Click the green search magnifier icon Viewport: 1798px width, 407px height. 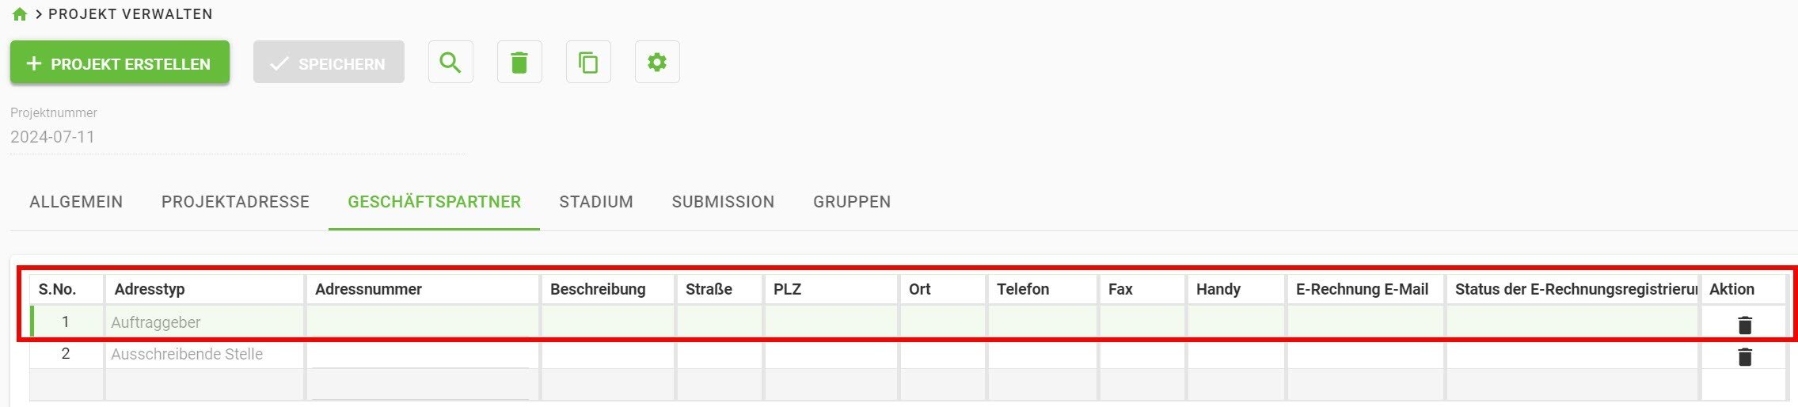click(450, 63)
